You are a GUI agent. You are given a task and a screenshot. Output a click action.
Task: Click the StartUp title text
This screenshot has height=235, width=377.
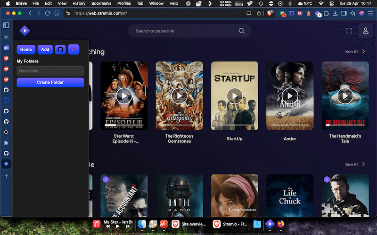[235, 139]
